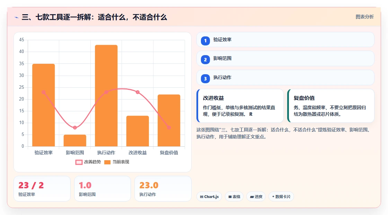Viewport: 388px width, 215px height.
Task: Select the 验证效率 list row
Action: coord(285,40)
